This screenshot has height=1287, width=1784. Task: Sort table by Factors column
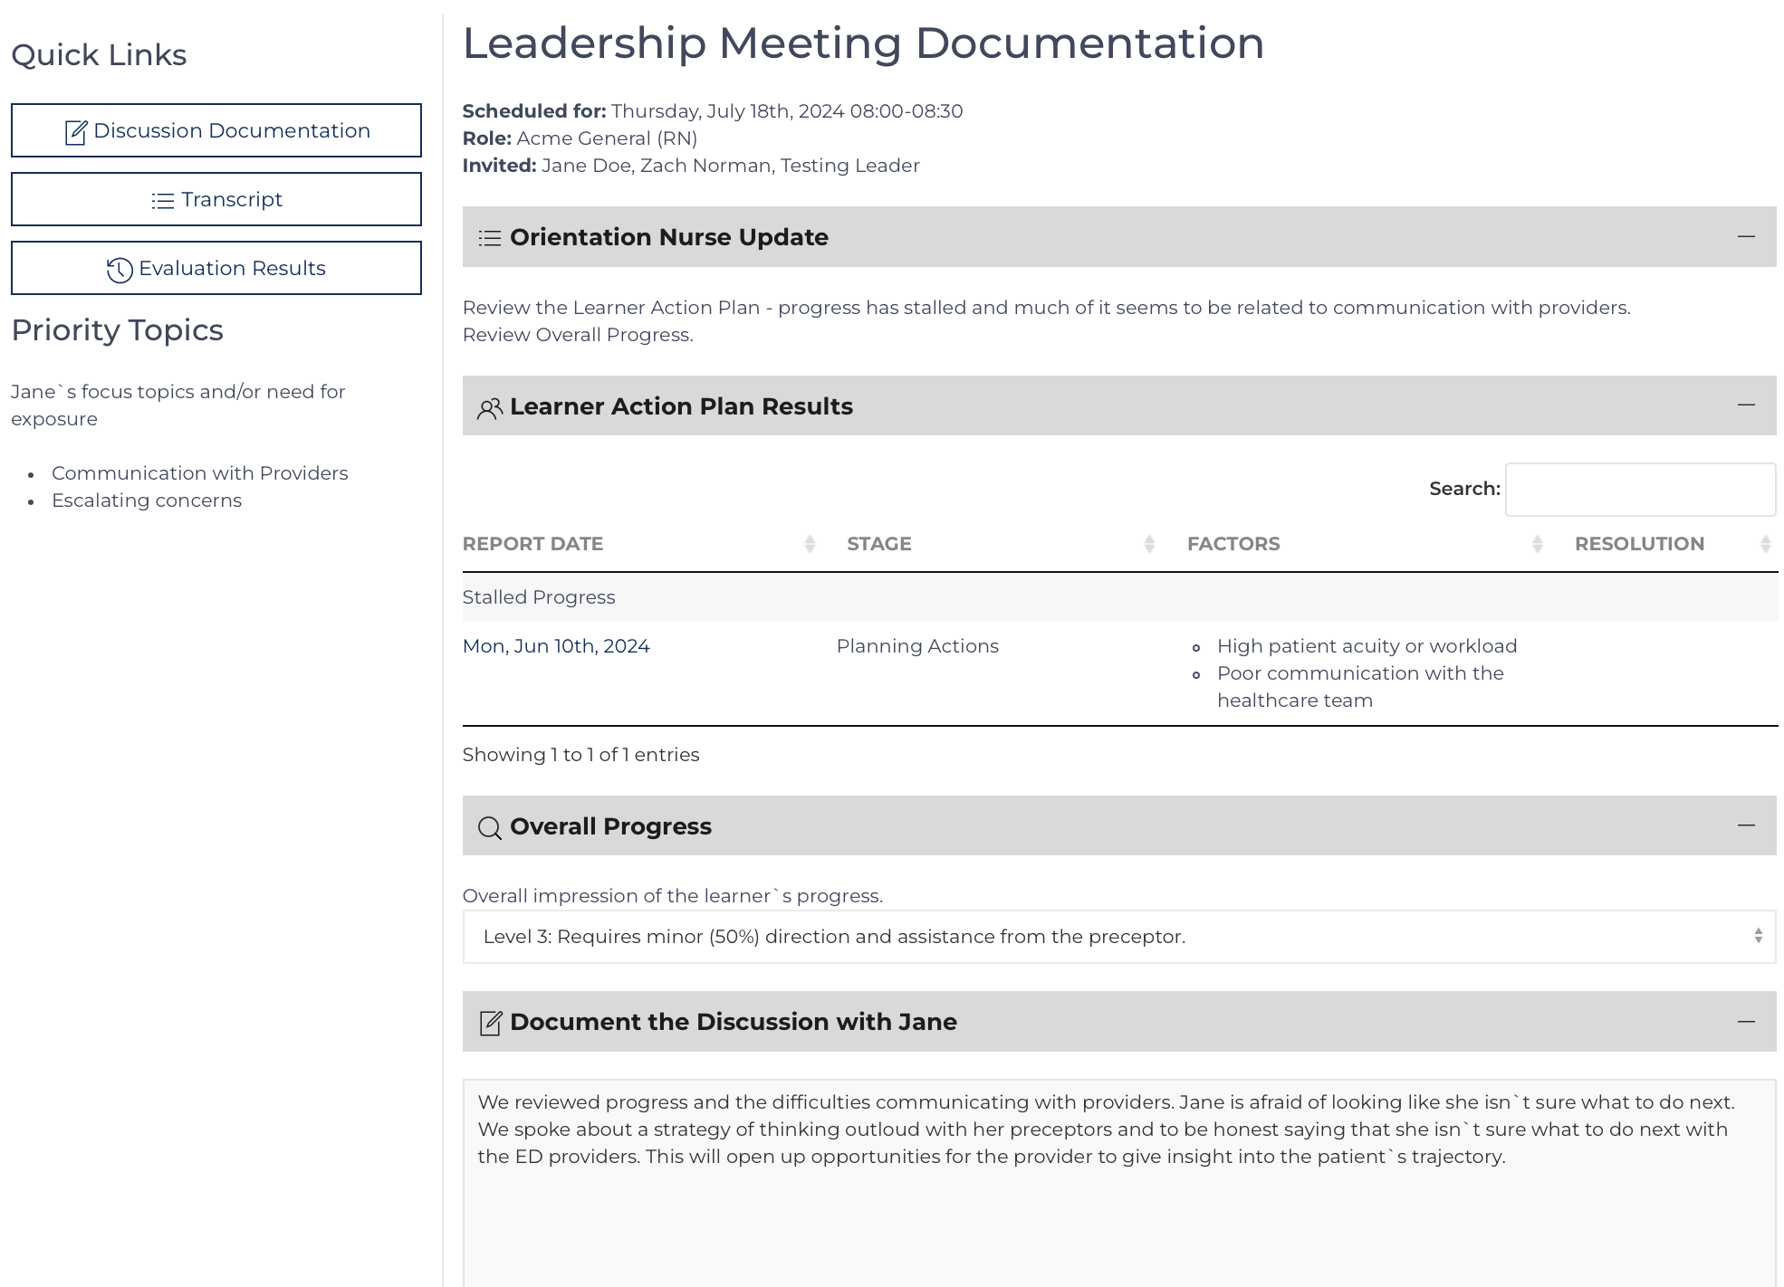[x=1365, y=544]
